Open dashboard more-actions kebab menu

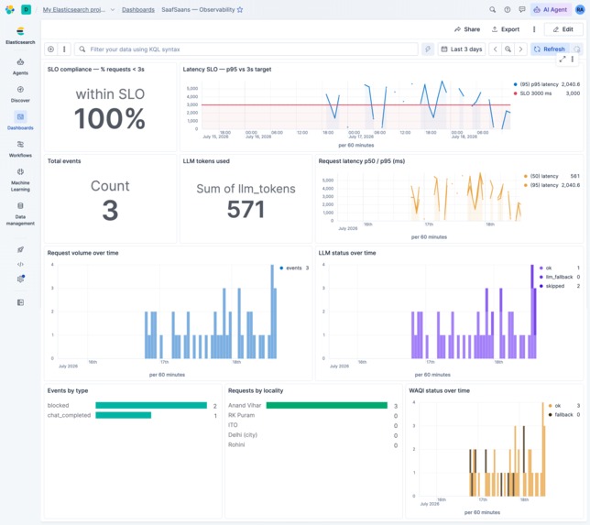point(534,29)
